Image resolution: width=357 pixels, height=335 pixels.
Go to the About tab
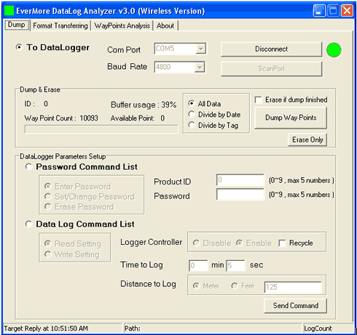pos(165,25)
